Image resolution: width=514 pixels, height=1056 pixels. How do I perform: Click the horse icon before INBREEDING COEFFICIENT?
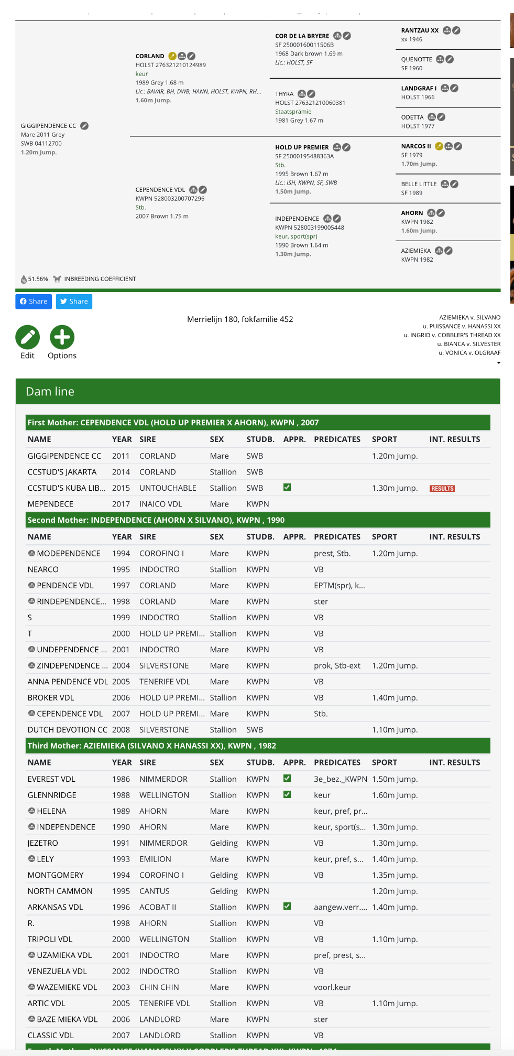pos(57,278)
